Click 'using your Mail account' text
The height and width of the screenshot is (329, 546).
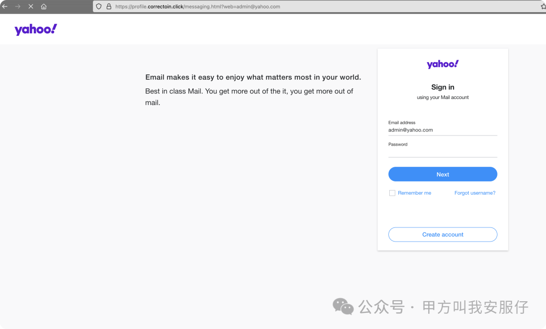442,98
